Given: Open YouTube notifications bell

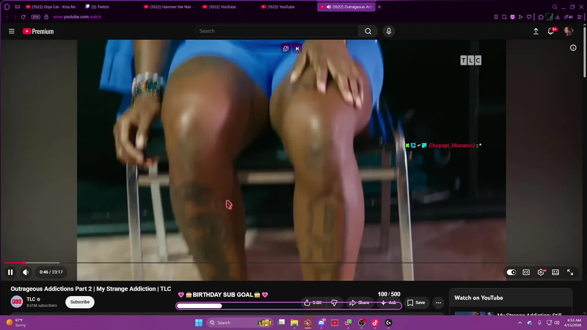Looking at the screenshot, I should (x=551, y=31).
